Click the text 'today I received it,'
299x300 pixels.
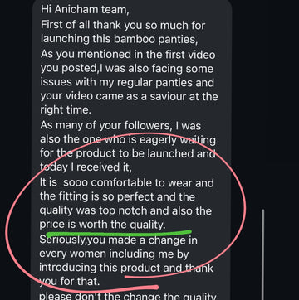(x=86, y=167)
